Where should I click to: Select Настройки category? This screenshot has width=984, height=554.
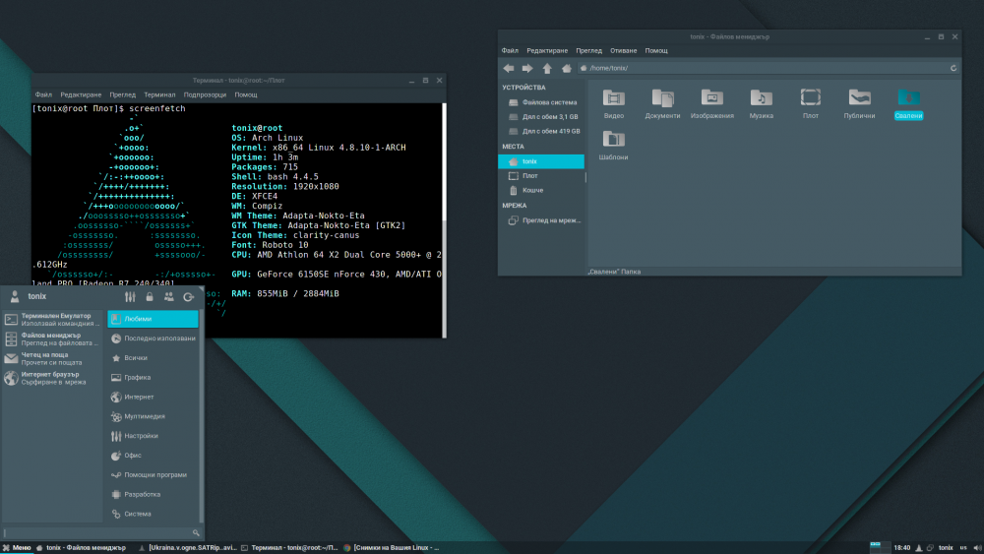[x=153, y=435]
